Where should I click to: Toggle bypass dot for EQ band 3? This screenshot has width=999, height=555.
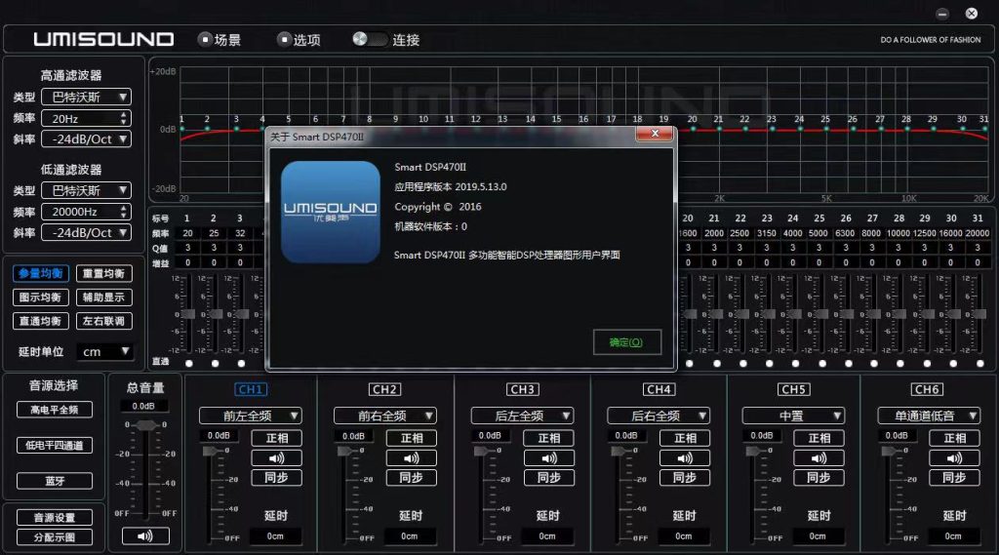click(x=241, y=363)
